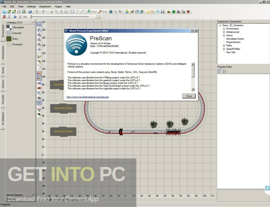Switch to the Actors side tab
Image resolution: width=270 pixels, height=207 pixels.
tap(3, 70)
